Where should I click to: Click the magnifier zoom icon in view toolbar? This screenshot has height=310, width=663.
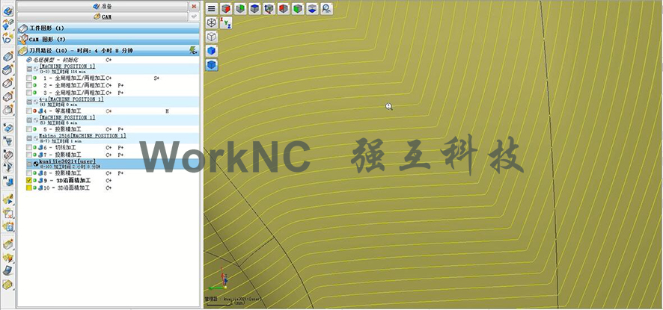click(x=327, y=8)
